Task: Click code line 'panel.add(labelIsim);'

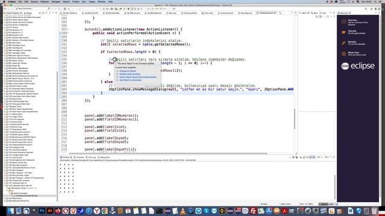Action: 105,127
